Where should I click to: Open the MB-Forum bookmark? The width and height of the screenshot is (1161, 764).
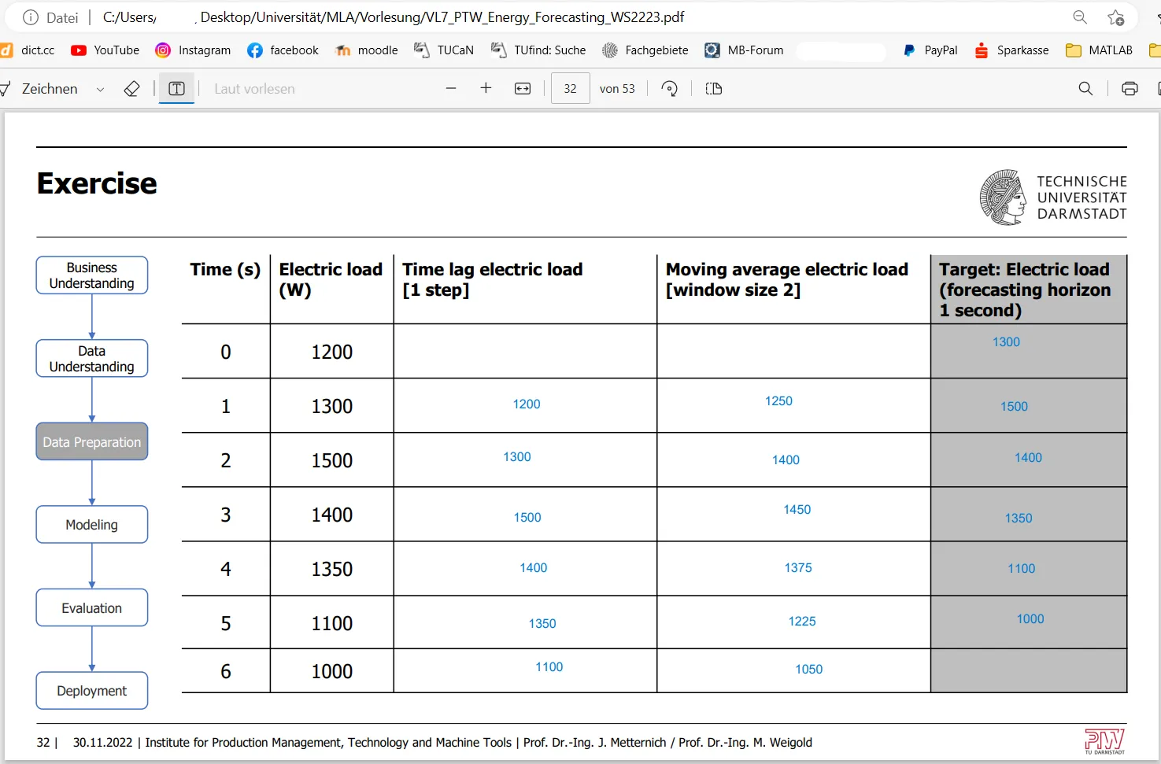(744, 50)
